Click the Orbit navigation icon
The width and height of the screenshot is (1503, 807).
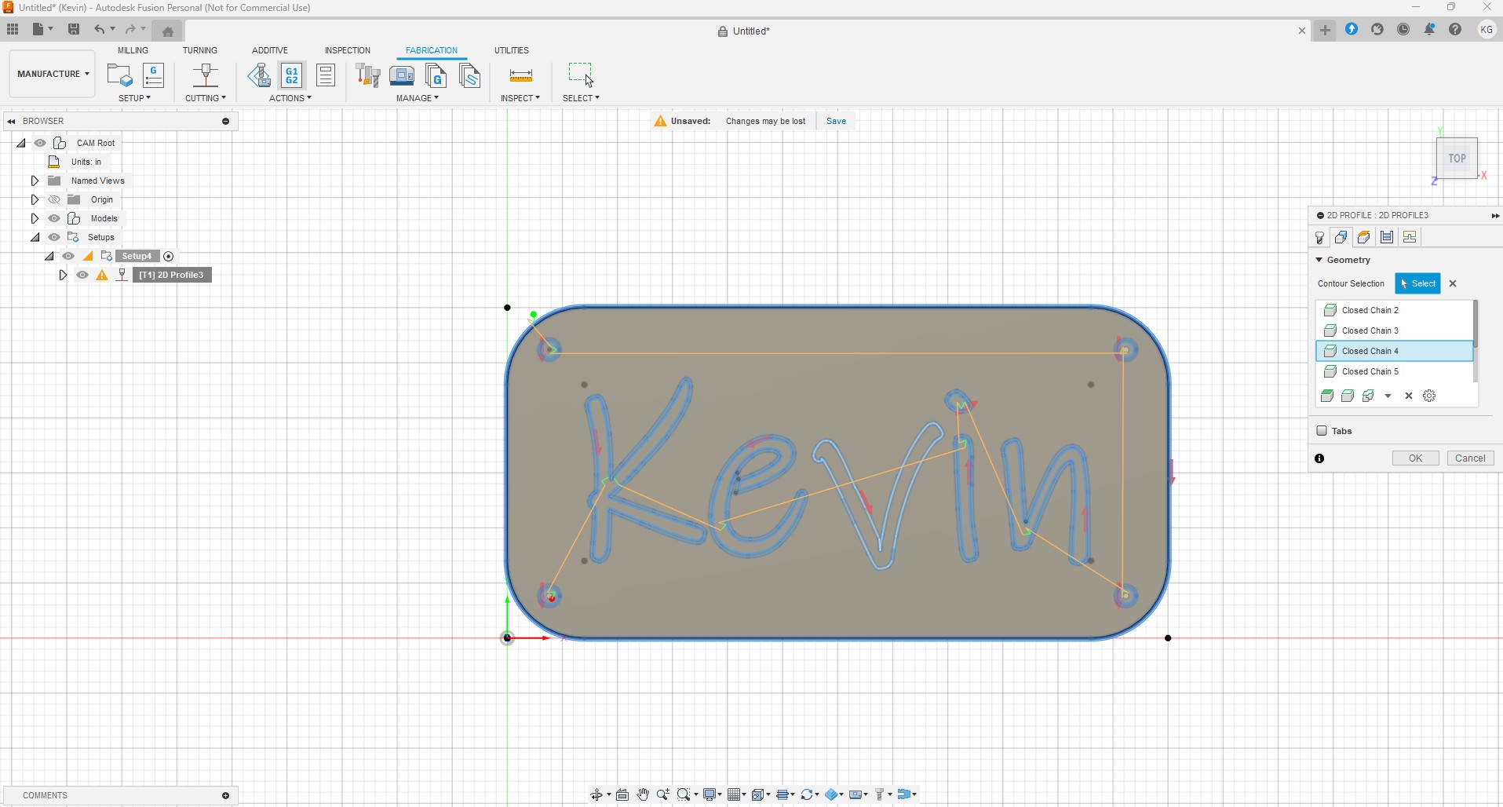pos(596,794)
